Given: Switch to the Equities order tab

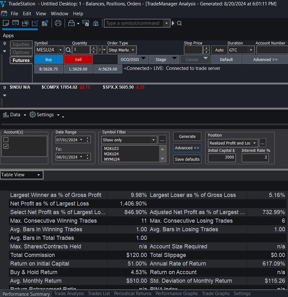Looking at the screenshot, I should pos(21,44).
